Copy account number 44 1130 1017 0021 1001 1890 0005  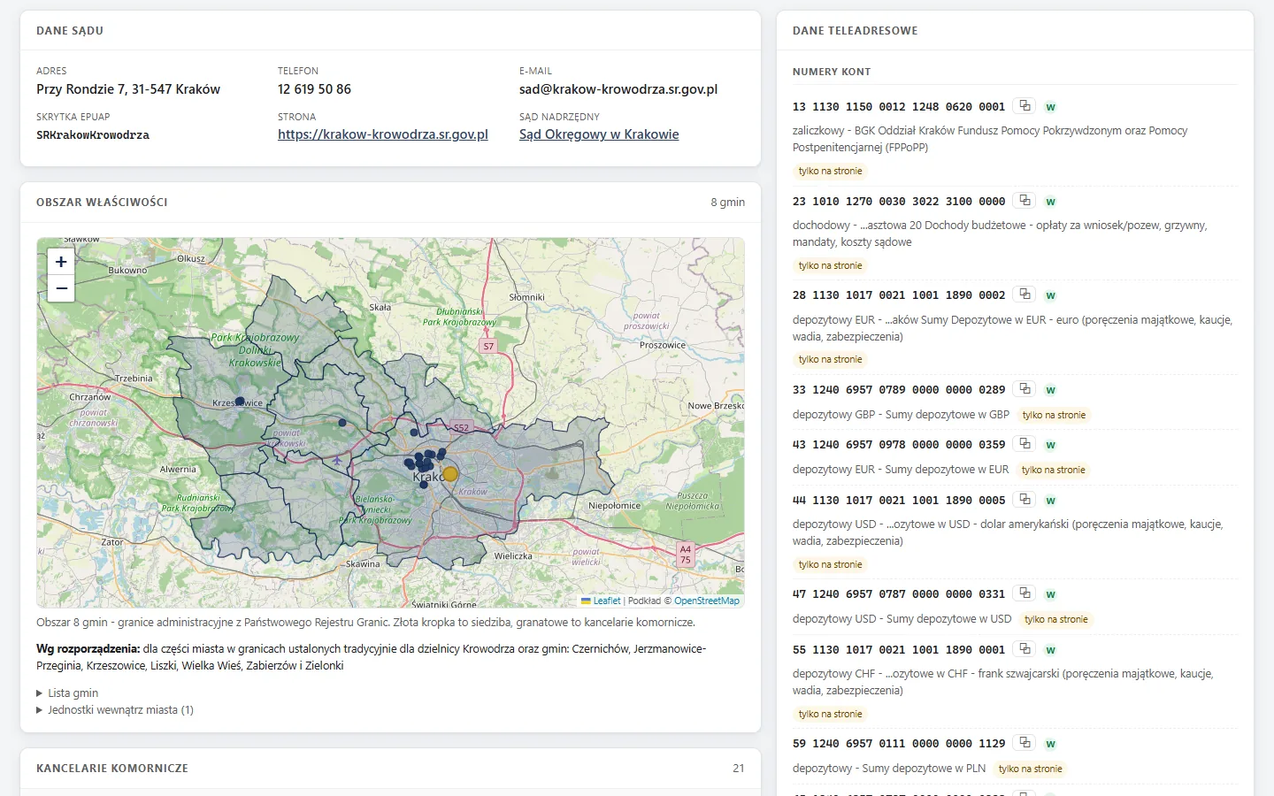(x=1025, y=500)
